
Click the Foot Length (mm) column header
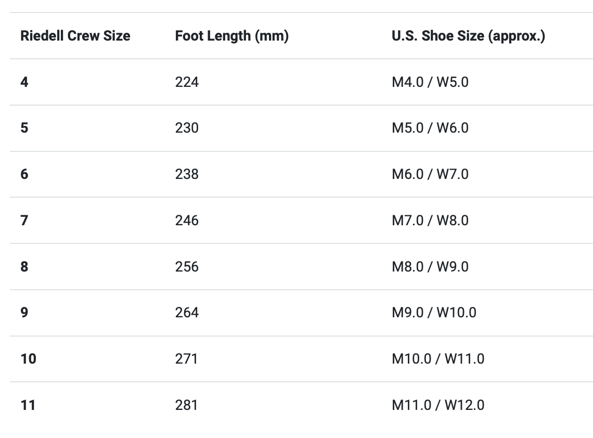pos(231,36)
